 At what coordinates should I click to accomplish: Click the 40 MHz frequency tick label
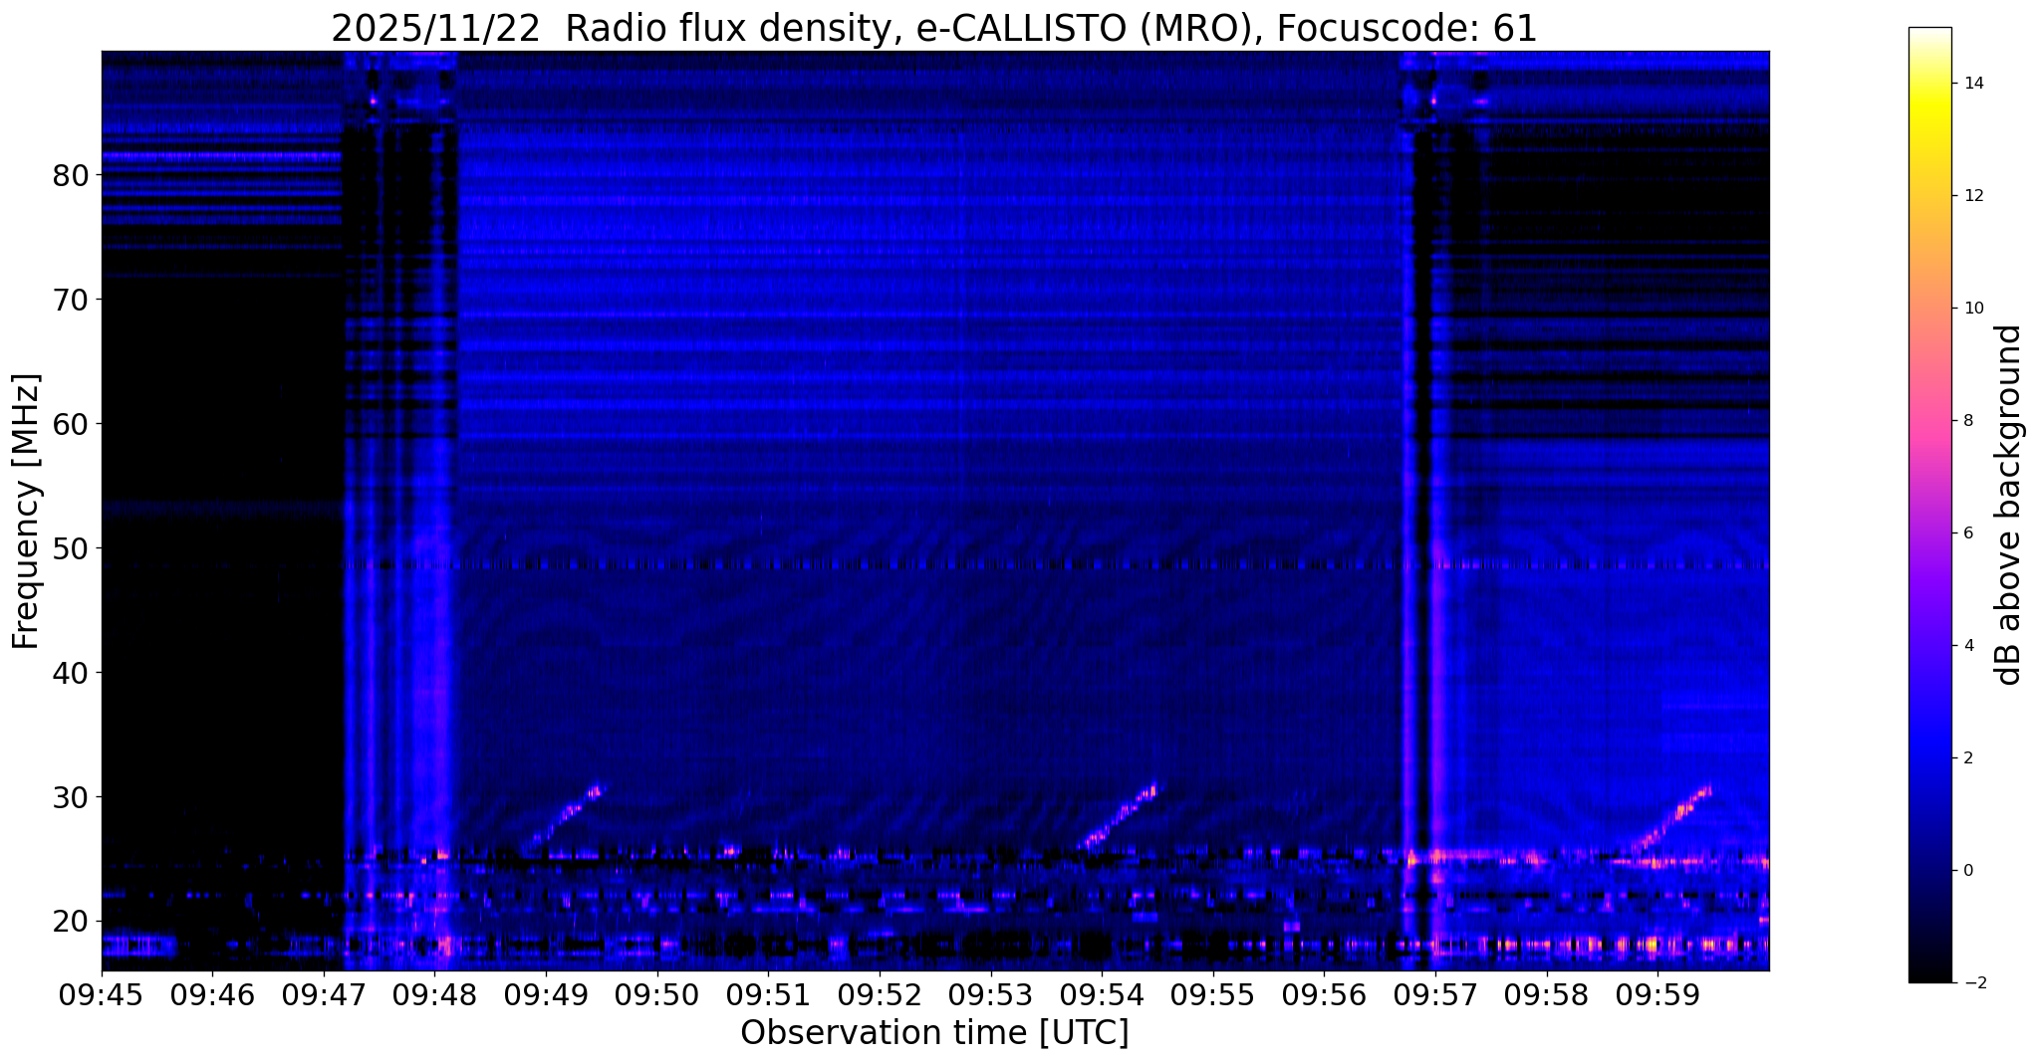pos(70,673)
